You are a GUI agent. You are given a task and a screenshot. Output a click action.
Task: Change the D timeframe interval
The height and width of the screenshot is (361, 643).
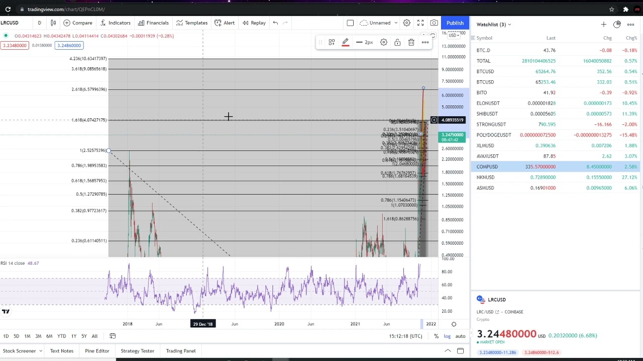point(39,23)
